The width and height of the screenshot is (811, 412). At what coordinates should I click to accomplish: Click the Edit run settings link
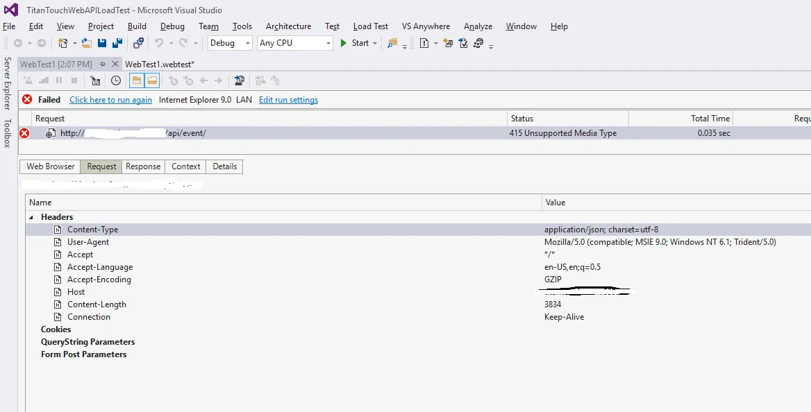point(289,100)
